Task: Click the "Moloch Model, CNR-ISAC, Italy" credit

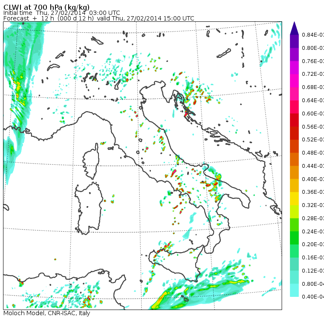Action: [x=47, y=313]
